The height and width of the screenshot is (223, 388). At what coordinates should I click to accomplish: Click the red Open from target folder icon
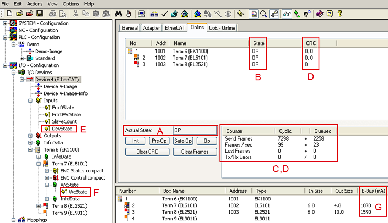click(30, 14)
